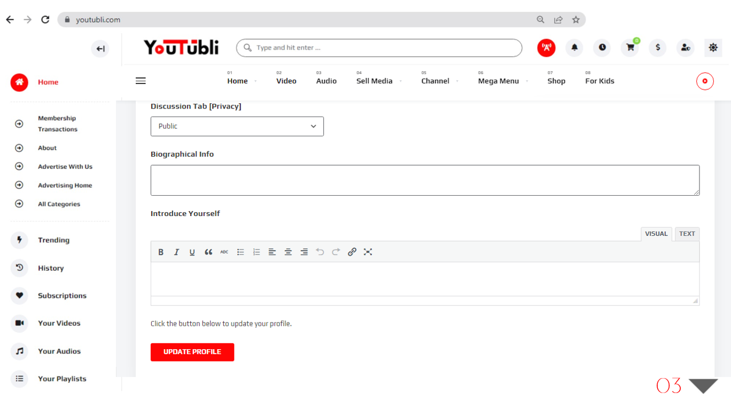This screenshot has width=731, height=408.
Task: Open the shopping cart icon
Action: pyautogui.click(x=630, y=48)
